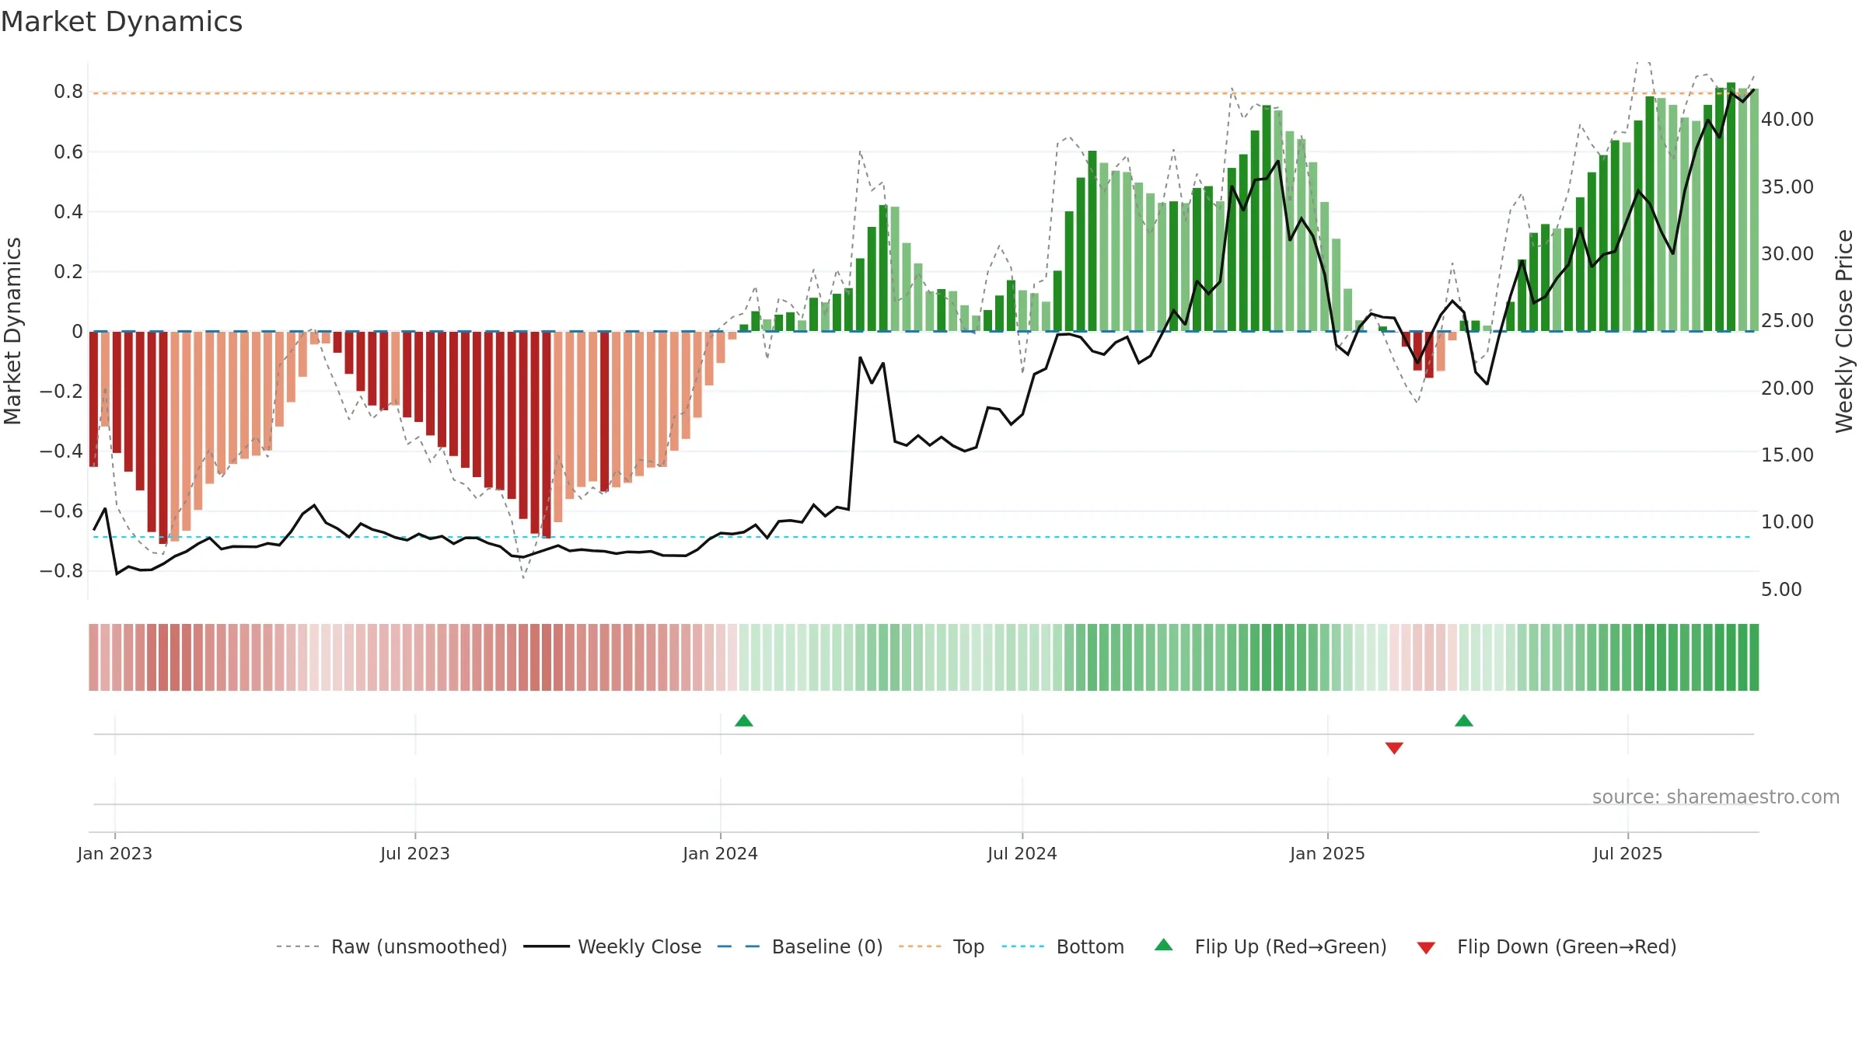
Task: Click the 20.00 right axis price label
Action: [x=1787, y=388]
